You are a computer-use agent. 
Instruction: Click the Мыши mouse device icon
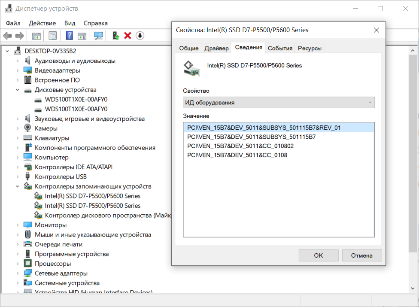click(x=27, y=234)
